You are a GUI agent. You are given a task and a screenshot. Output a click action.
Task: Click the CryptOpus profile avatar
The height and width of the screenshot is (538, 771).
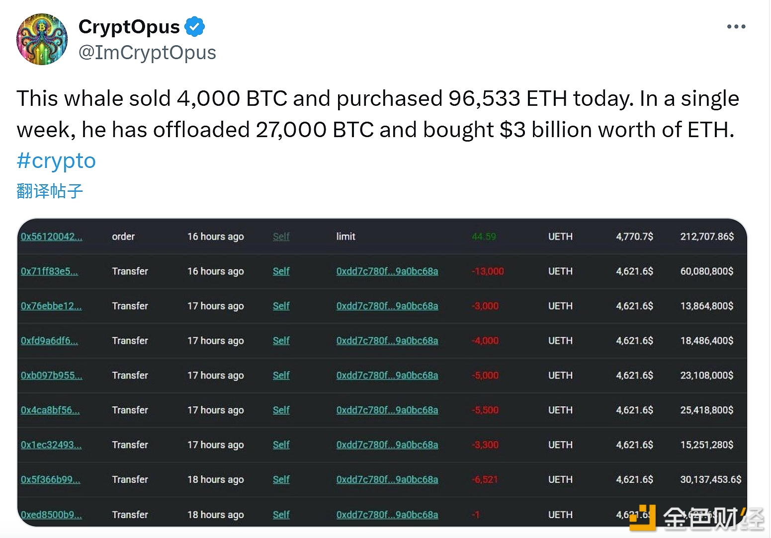click(42, 39)
